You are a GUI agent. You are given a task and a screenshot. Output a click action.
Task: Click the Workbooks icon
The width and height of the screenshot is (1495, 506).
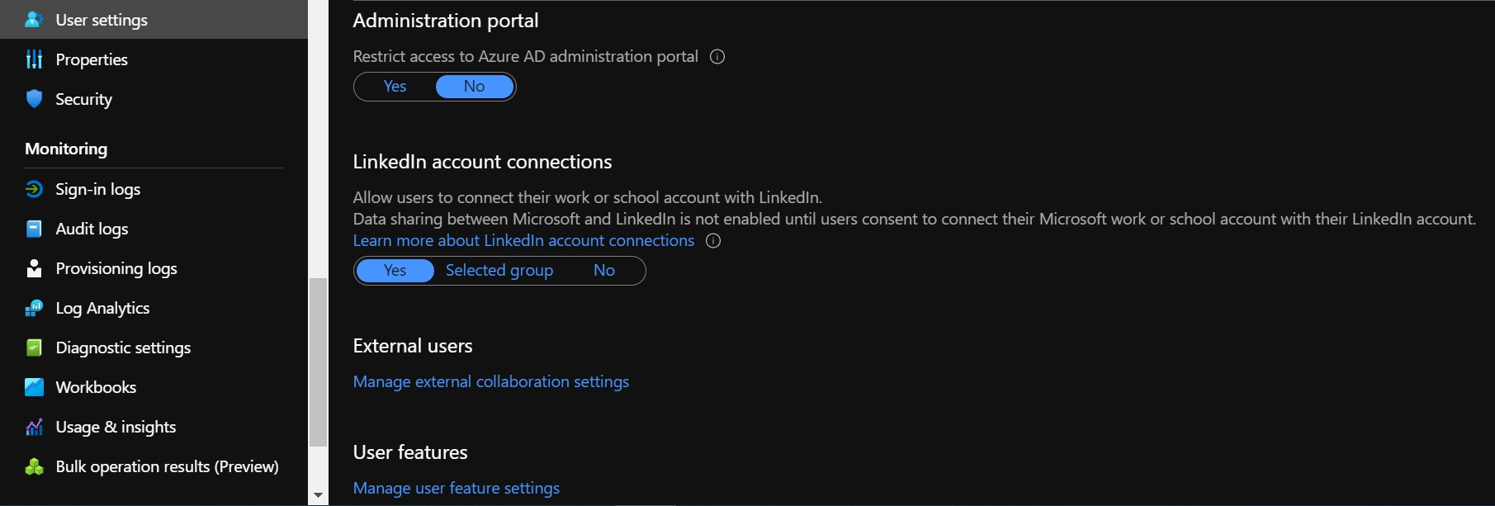click(34, 387)
